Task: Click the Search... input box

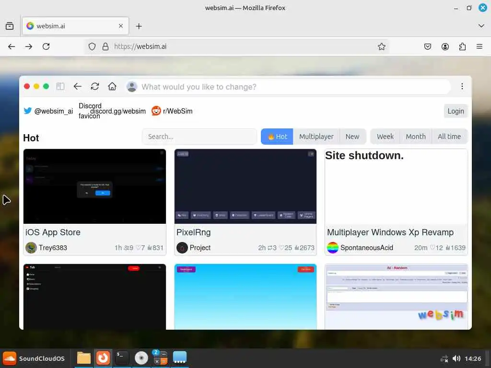Action: [x=199, y=137]
